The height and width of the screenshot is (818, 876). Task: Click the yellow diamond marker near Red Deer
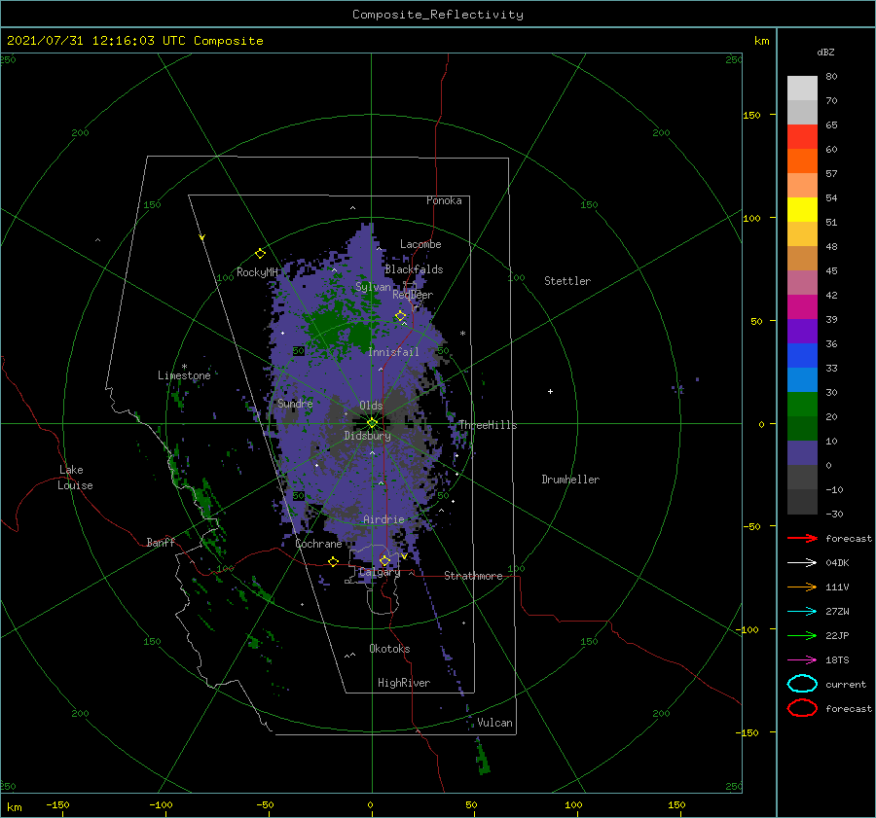click(401, 316)
